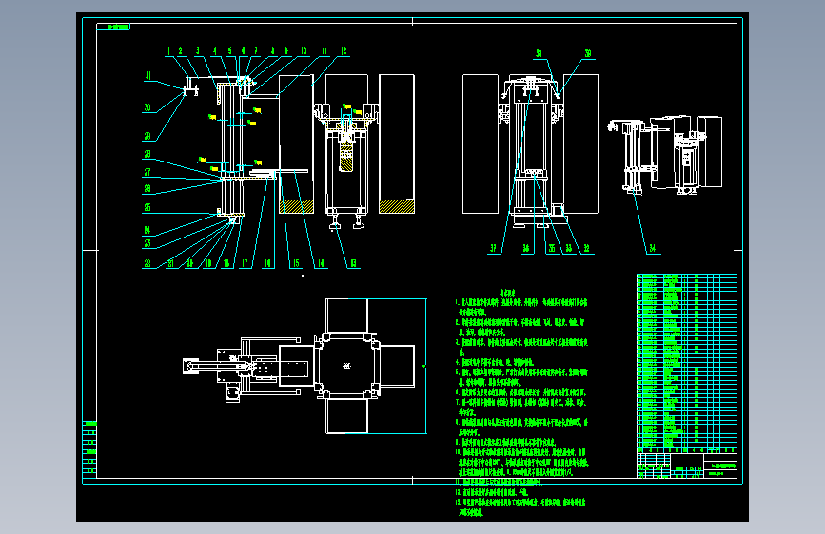Select part callout number 25
The height and width of the screenshot is (534, 825).
[147, 207]
